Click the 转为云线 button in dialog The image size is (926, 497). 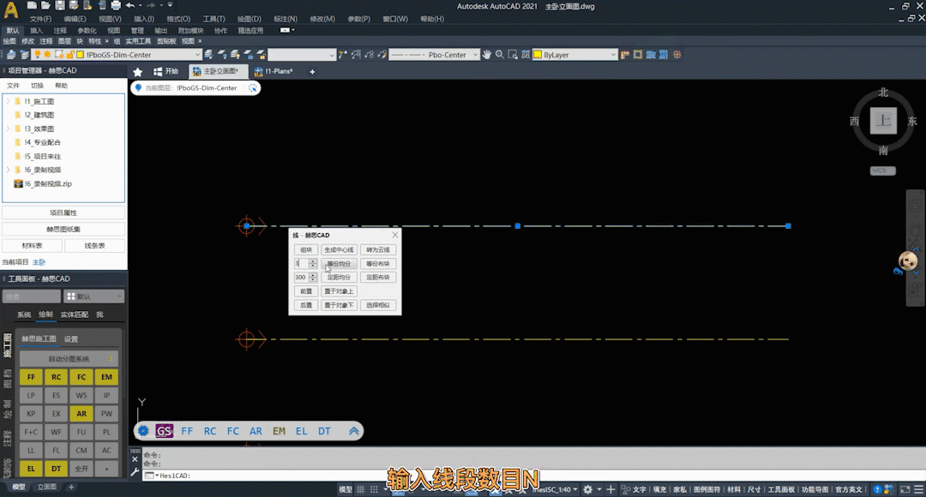coord(378,249)
